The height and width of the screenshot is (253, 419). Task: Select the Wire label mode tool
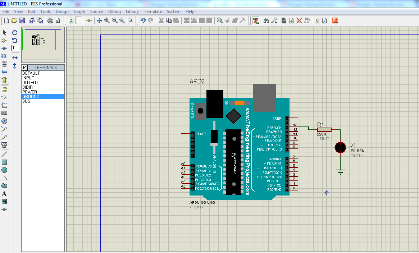tap(4, 56)
